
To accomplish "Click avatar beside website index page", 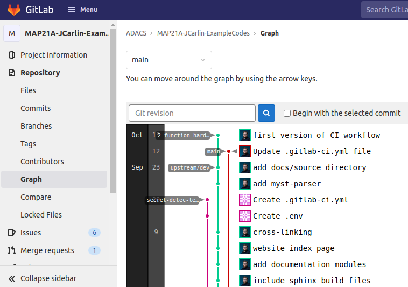I will point(245,248).
